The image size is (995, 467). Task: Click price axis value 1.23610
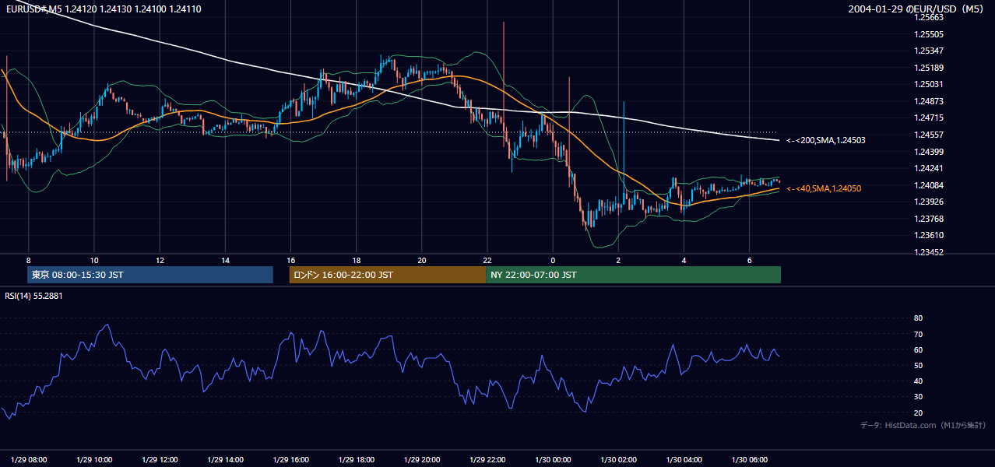pos(930,235)
